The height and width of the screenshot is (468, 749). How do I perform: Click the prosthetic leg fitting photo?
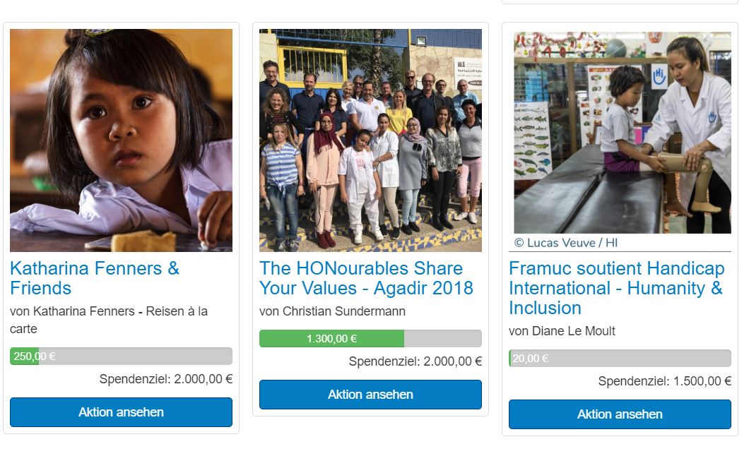pyautogui.click(x=623, y=133)
